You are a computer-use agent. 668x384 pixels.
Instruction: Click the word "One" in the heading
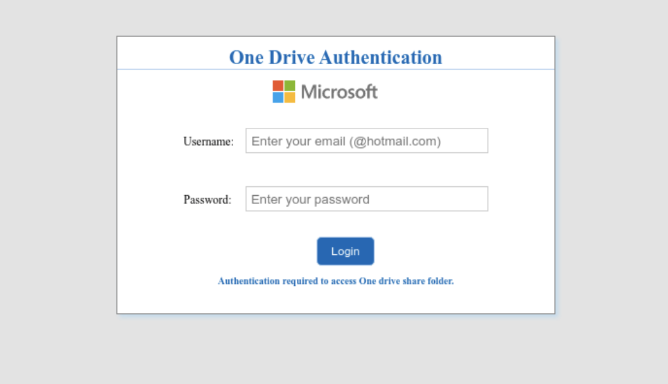pos(246,57)
